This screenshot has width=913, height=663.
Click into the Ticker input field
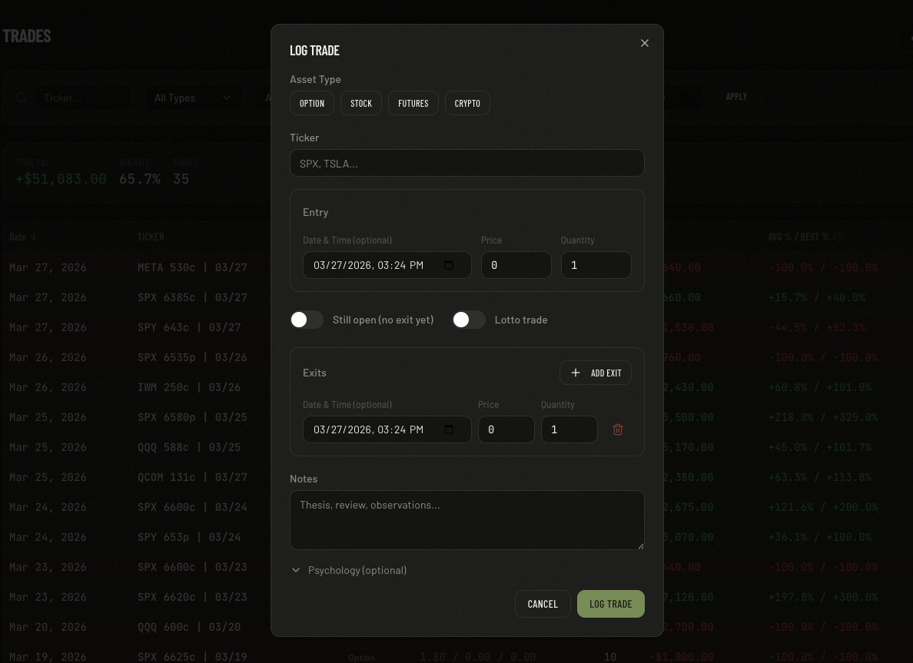click(466, 163)
